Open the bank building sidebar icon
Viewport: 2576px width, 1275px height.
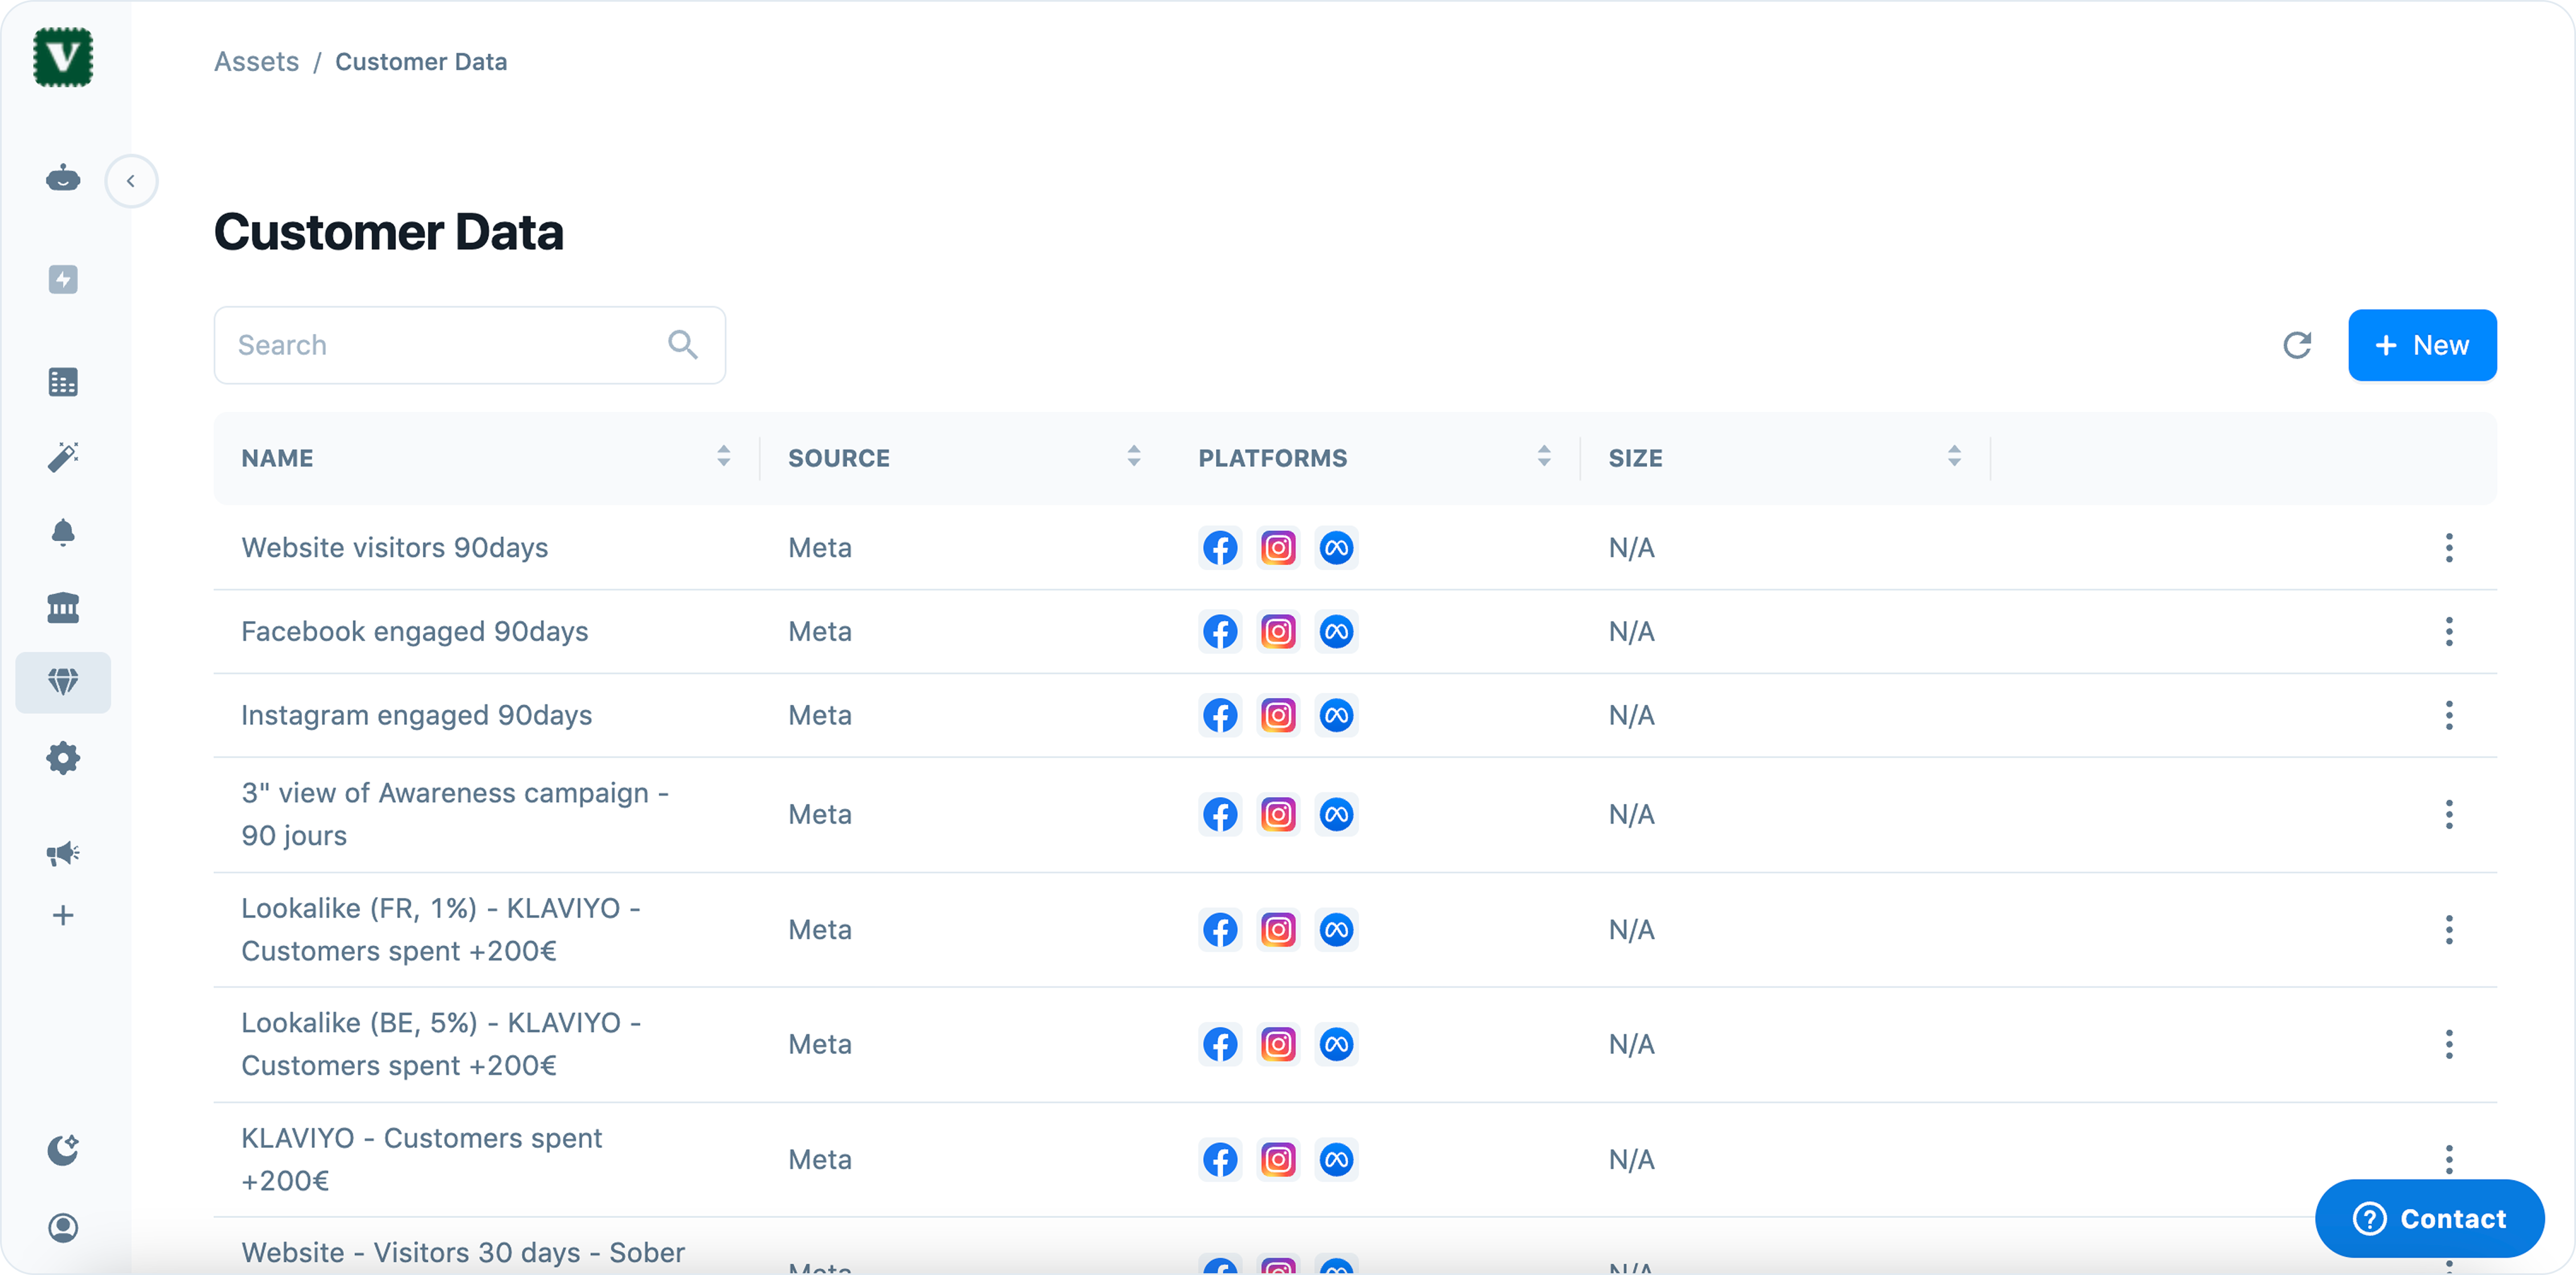pos(63,607)
